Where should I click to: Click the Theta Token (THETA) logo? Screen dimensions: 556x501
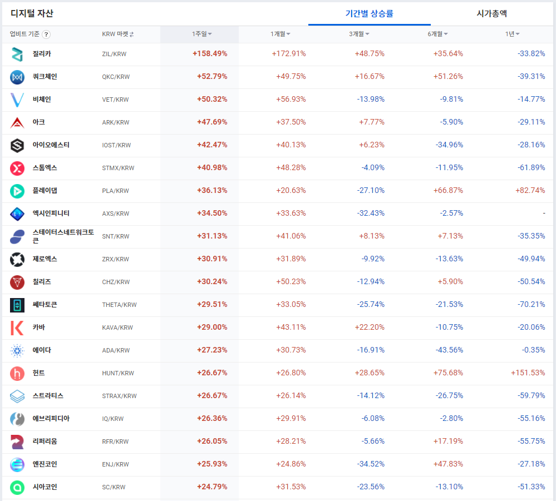(x=17, y=305)
